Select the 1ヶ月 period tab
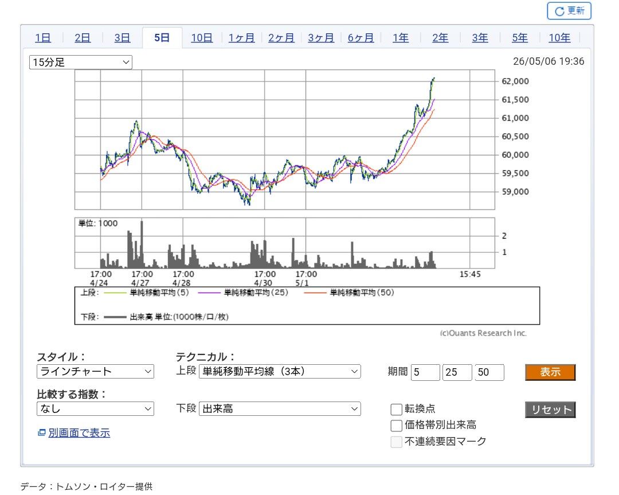Image resolution: width=619 pixels, height=495 pixels. 241,38
